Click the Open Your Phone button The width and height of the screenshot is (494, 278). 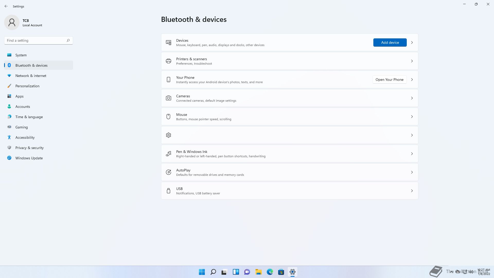(390, 80)
